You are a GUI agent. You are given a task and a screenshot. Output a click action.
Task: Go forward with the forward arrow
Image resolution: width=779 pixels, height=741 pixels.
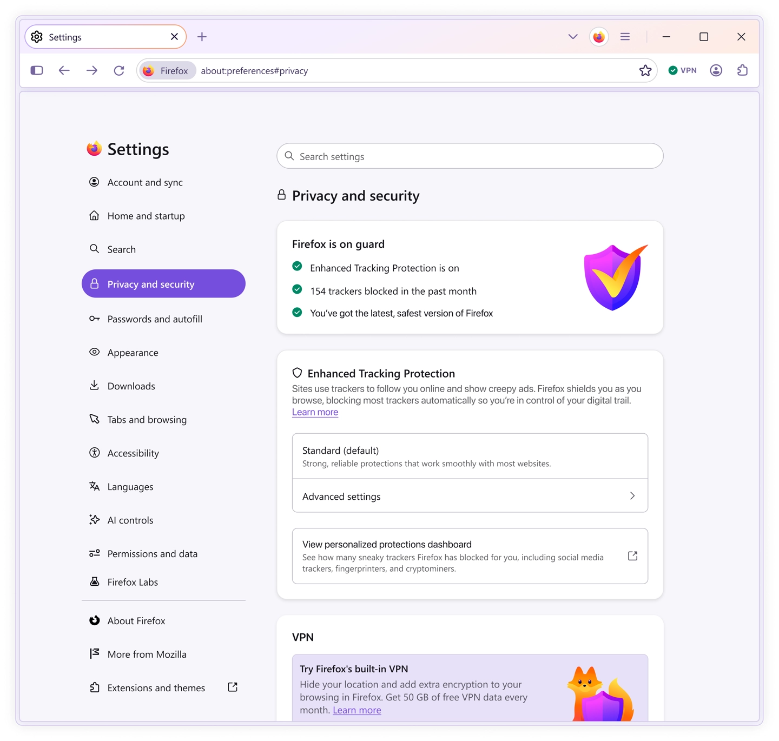[x=92, y=70]
